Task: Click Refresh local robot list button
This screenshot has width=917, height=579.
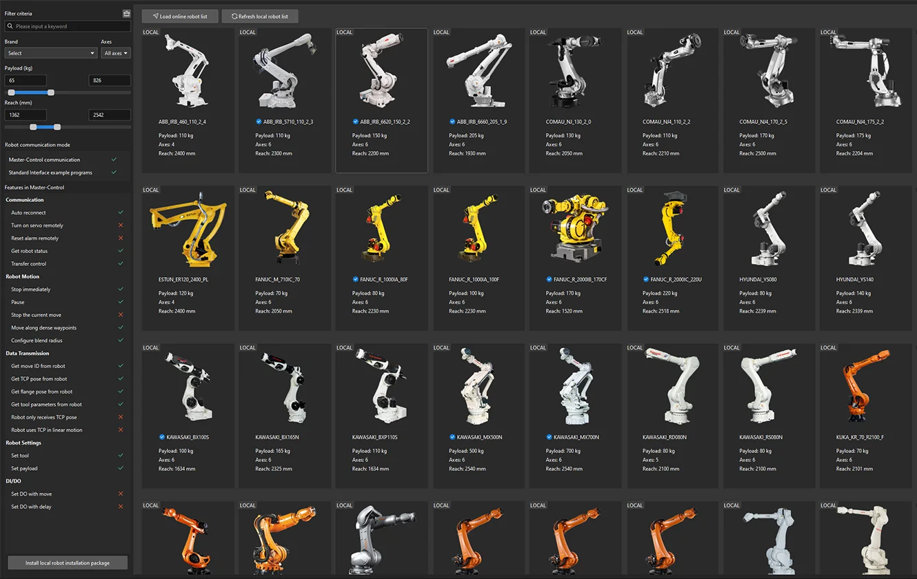Action: [x=260, y=16]
